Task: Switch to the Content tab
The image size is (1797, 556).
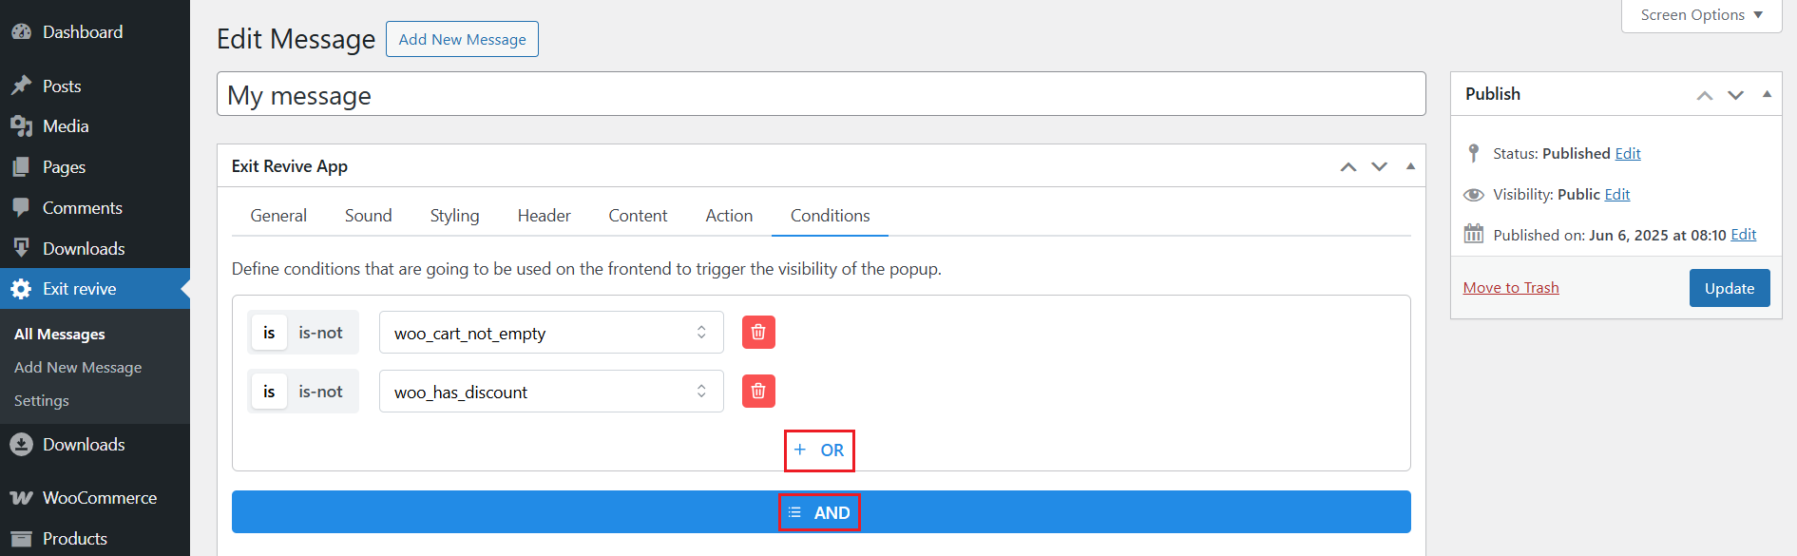Action: tap(638, 216)
